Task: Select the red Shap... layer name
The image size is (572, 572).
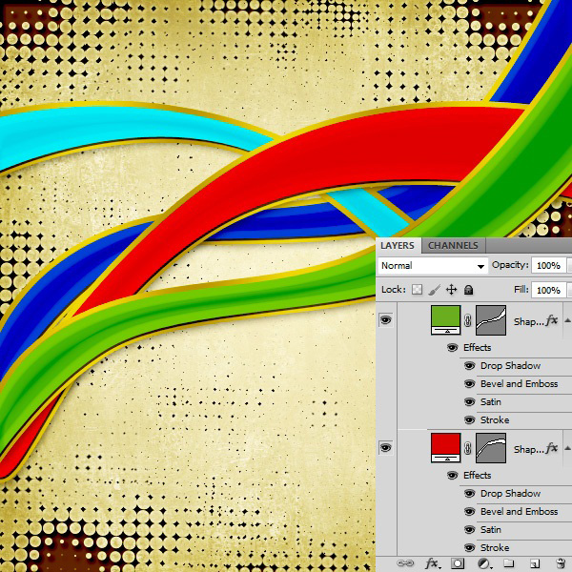Action: 528,449
